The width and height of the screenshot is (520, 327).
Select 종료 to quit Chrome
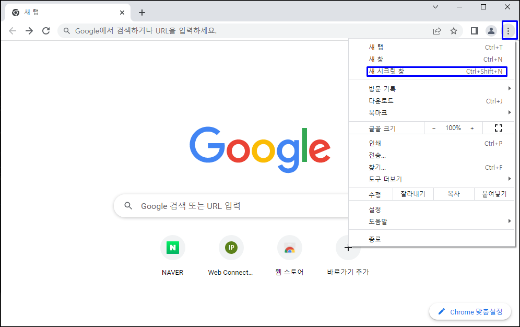click(x=432, y=239)
